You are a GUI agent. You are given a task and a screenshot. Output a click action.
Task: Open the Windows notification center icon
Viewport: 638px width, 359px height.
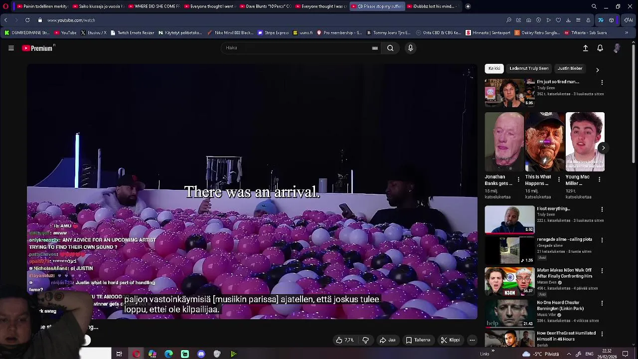[x=626, y=354]
